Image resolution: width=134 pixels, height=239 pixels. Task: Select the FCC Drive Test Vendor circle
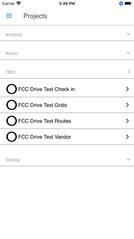[x=11, y=137]
